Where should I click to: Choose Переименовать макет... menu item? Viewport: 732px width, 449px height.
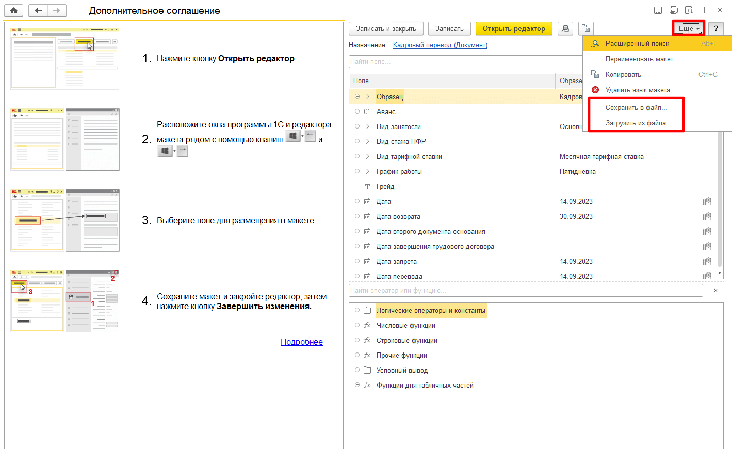[658, 59]
